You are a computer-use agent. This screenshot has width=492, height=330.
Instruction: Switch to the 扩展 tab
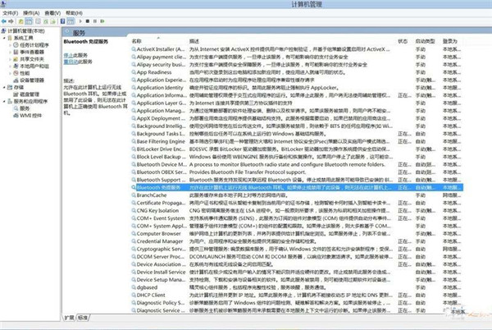coord(70,318)
